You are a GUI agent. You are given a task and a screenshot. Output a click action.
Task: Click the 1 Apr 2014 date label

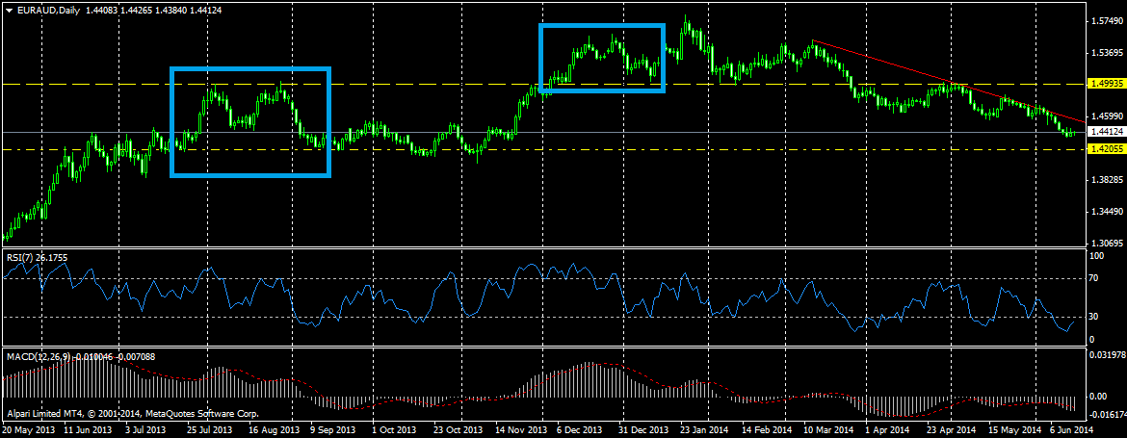point(888,430)
